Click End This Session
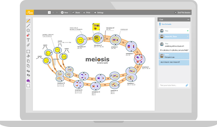217x127 pixels. (x=183, y=12)
